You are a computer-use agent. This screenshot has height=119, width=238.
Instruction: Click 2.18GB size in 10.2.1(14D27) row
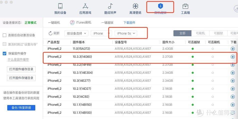[167, 89]
